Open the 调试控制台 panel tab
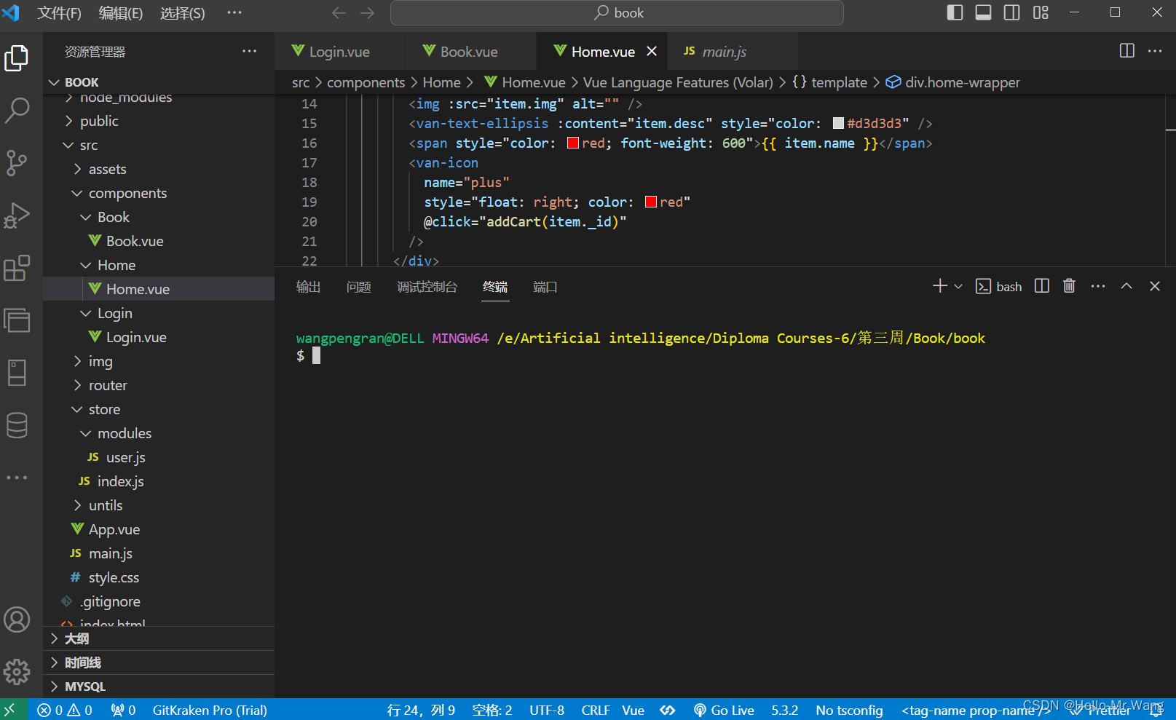The image size is (1176, 720). (x=427, y=287)
